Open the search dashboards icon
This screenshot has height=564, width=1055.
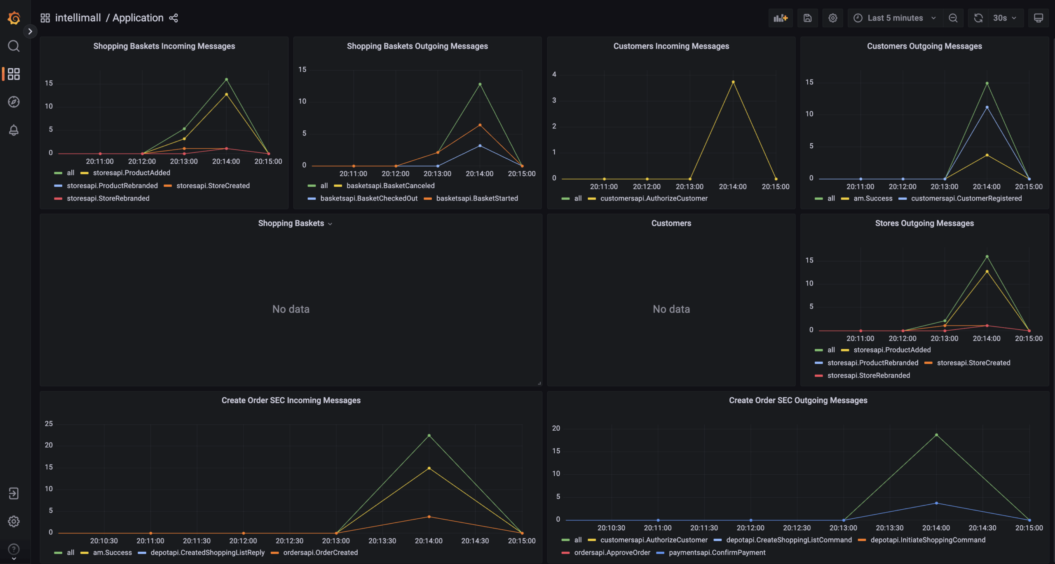14,46
